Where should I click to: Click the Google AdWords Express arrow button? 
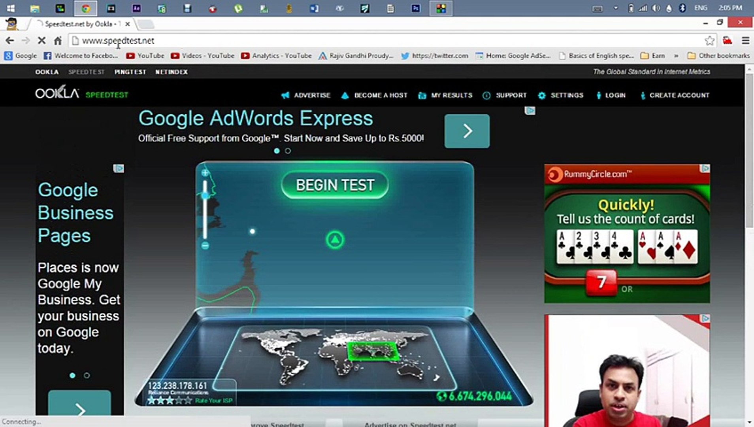(x=467, y=131)
